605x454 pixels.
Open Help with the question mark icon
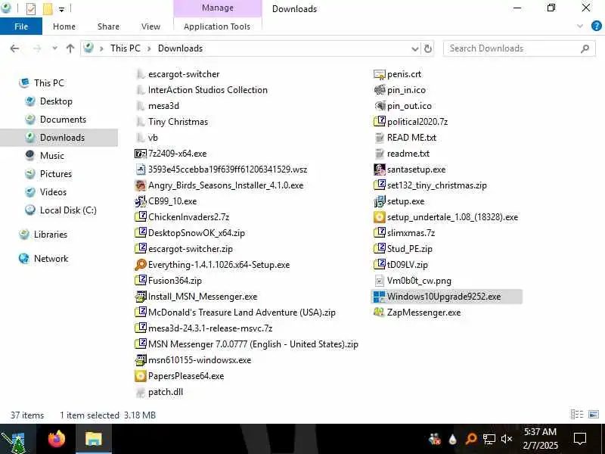tap(596, 26)
